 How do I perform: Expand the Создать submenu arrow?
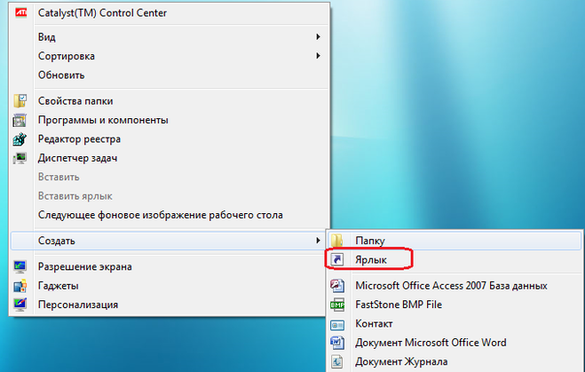[x=318, y=241]
